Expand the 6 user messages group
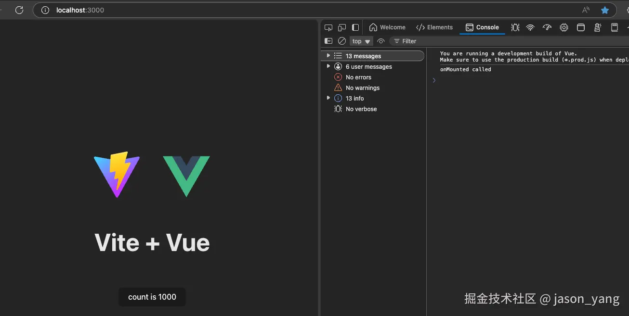 tap(328, 66)
